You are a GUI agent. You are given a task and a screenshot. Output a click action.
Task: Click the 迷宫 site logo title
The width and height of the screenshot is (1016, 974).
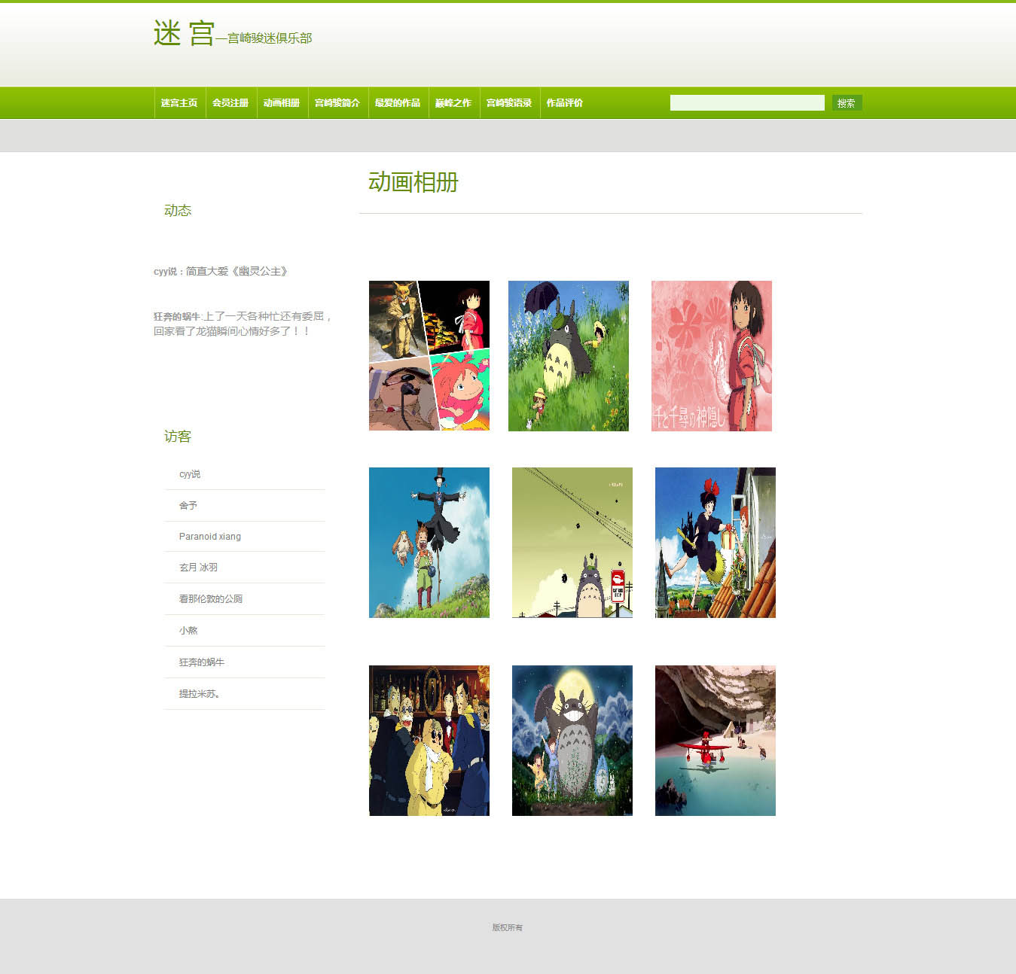pos(185,34)
